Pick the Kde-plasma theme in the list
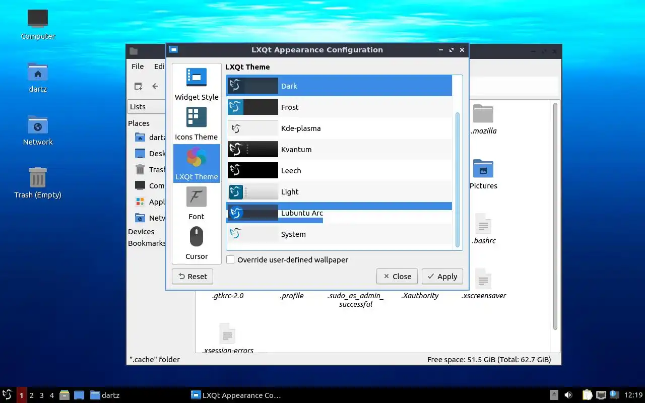The height and width of the screenshot is (403, 645). tap(339, 128)
